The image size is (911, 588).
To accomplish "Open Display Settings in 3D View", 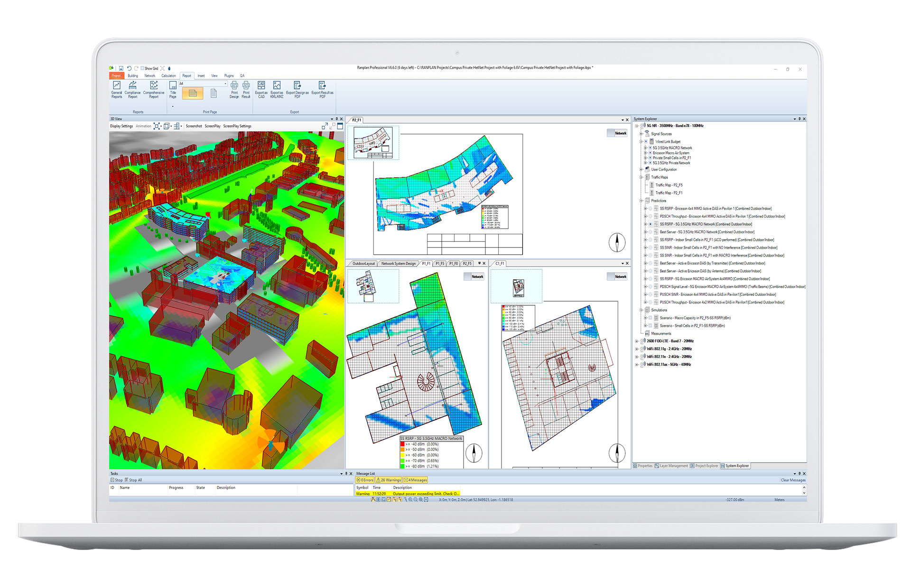I will tap(121, 126).
